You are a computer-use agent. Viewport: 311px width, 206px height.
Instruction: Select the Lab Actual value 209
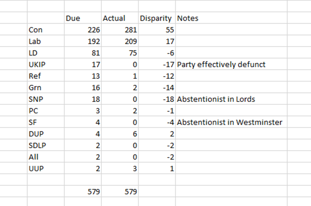pos(120,41)
